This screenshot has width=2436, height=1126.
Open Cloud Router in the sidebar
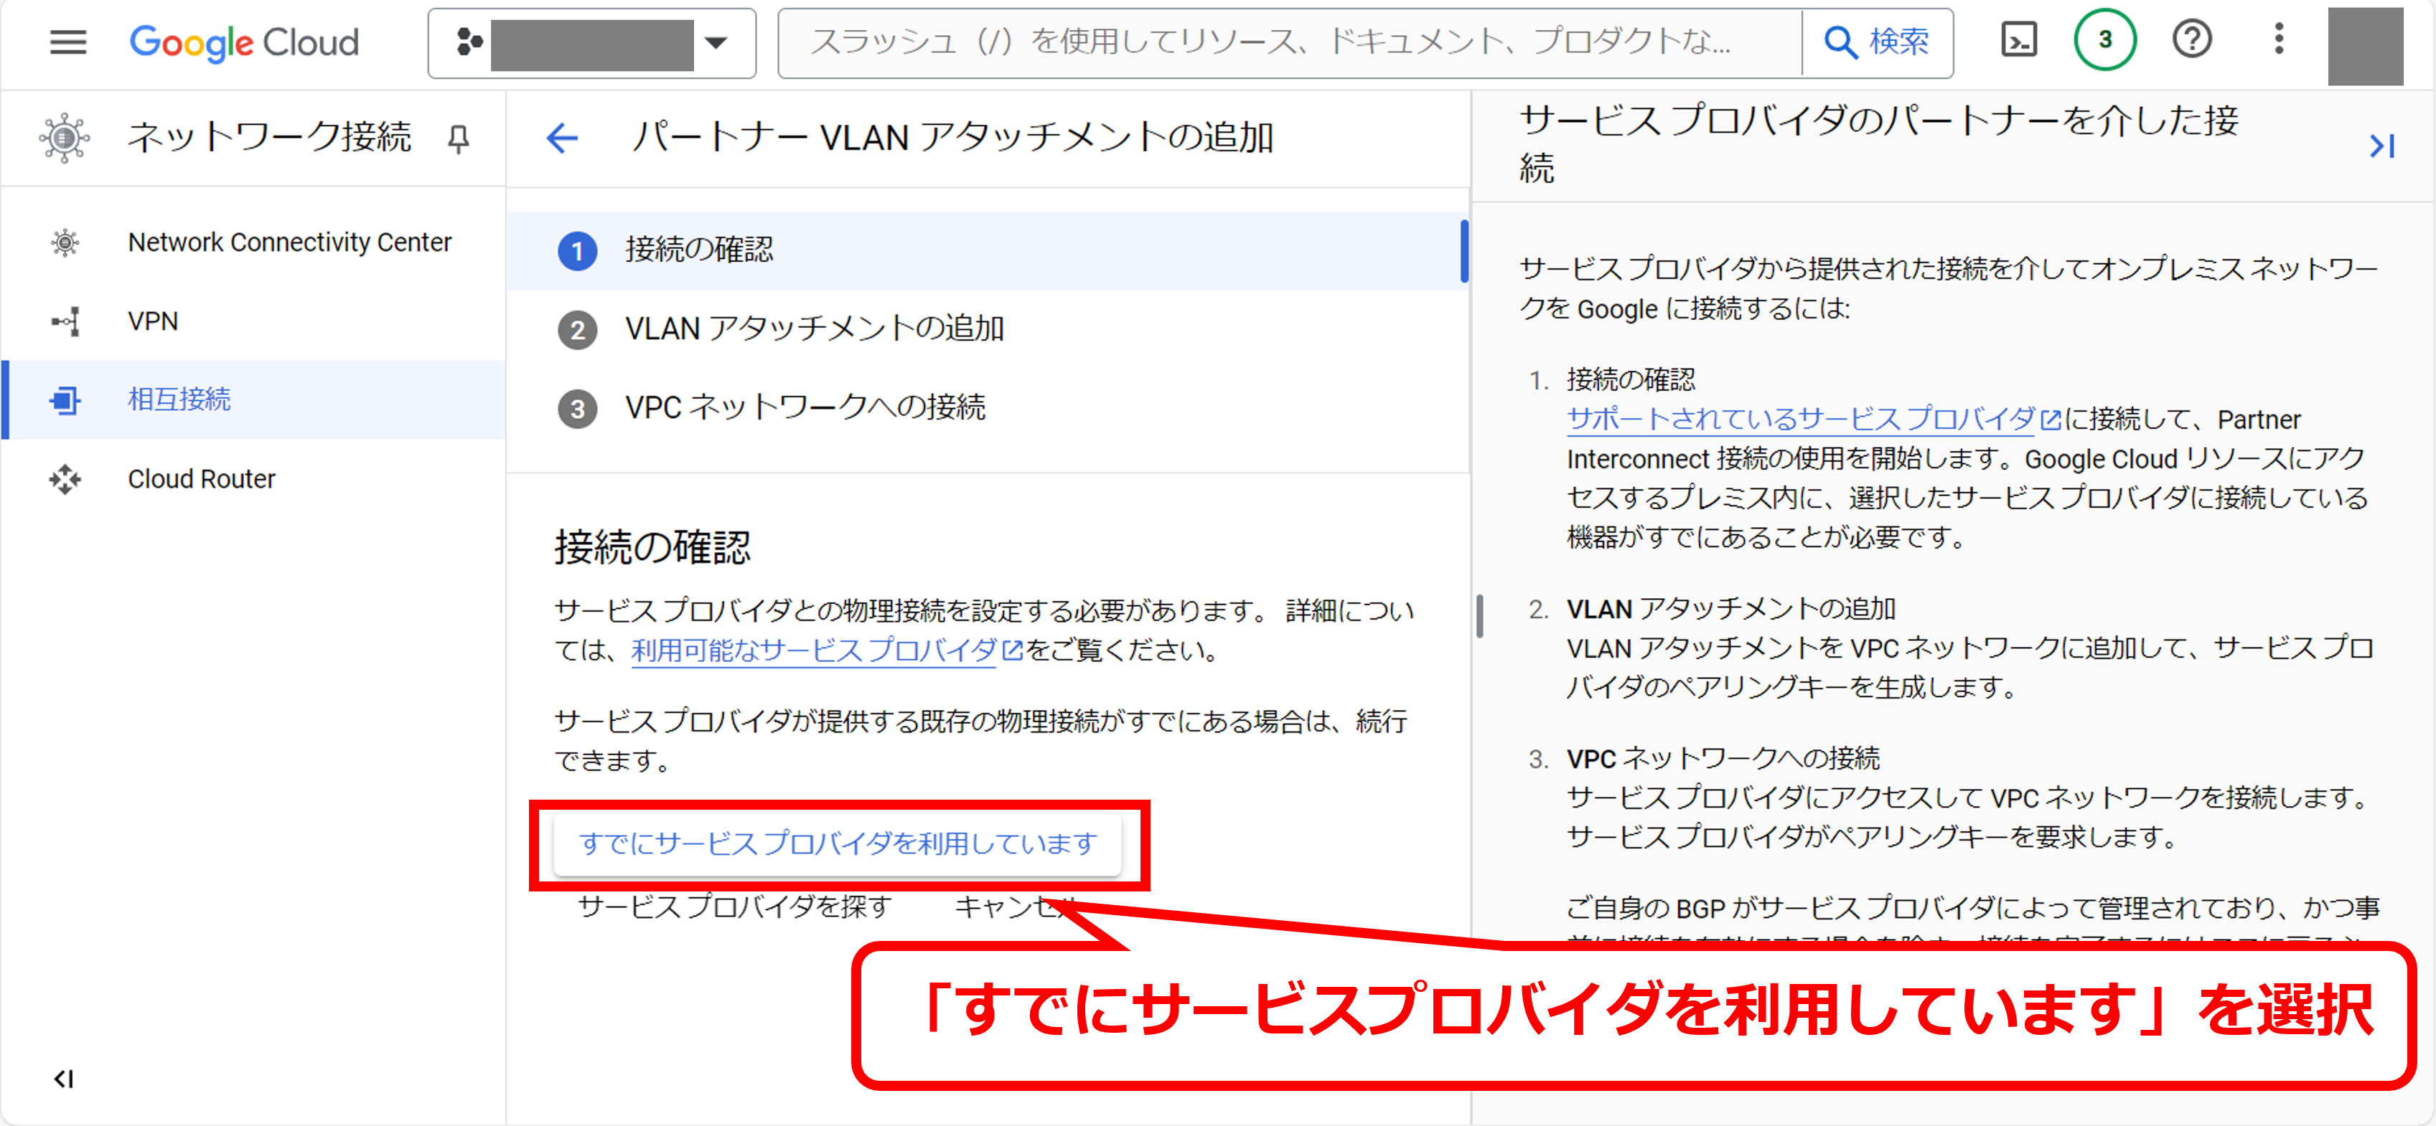tap(202, 479)
